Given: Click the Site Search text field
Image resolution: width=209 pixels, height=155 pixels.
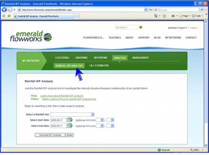Looking at the screenshot, I should click(x=126, y=28).
